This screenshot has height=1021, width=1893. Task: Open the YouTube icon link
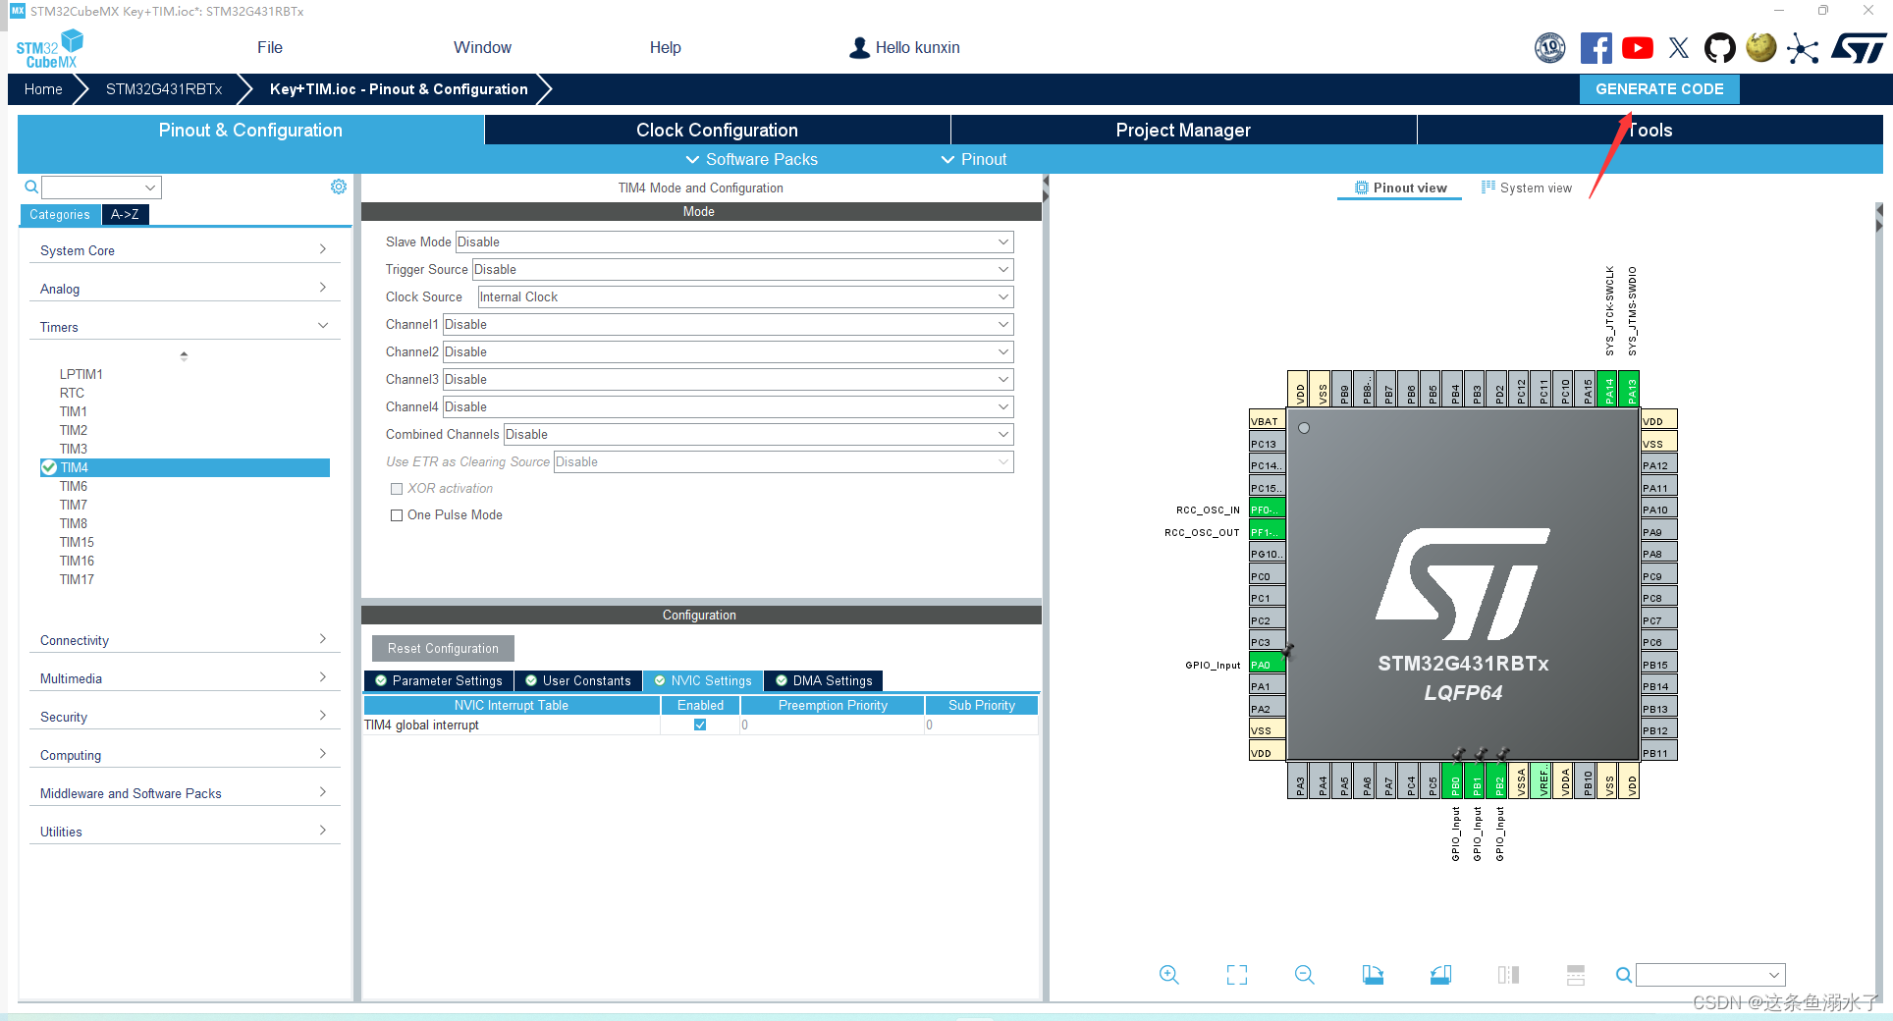pos(1637,48)
